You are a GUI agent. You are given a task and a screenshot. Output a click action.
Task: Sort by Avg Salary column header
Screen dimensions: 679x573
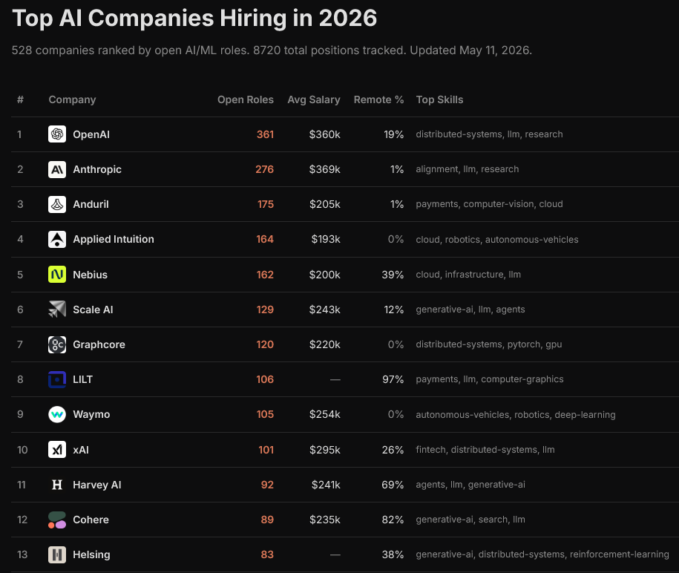[314, 99]
